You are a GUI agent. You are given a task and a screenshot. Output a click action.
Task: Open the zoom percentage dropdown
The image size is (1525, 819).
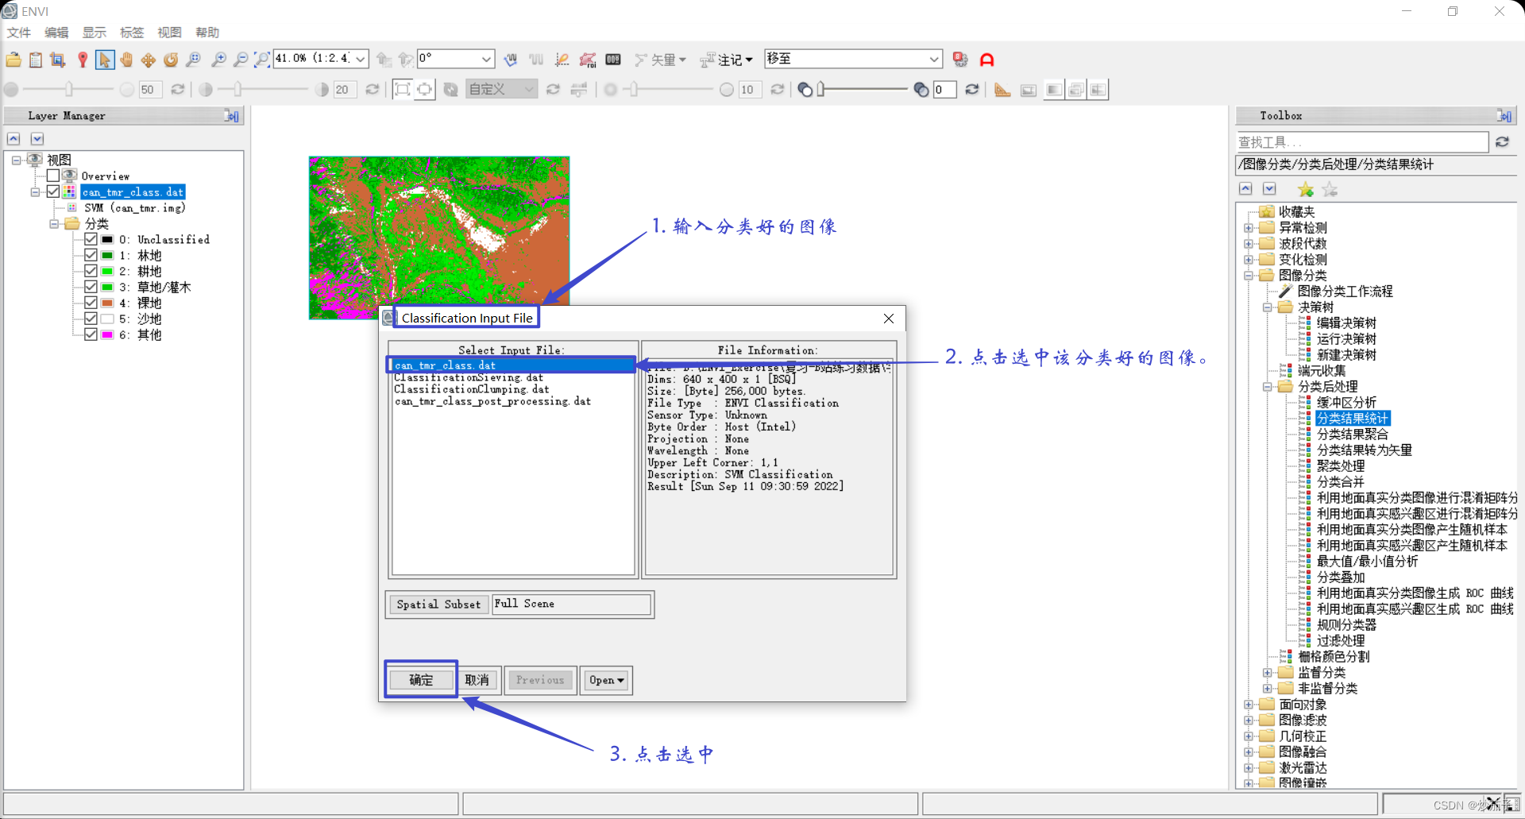point(361,59)
